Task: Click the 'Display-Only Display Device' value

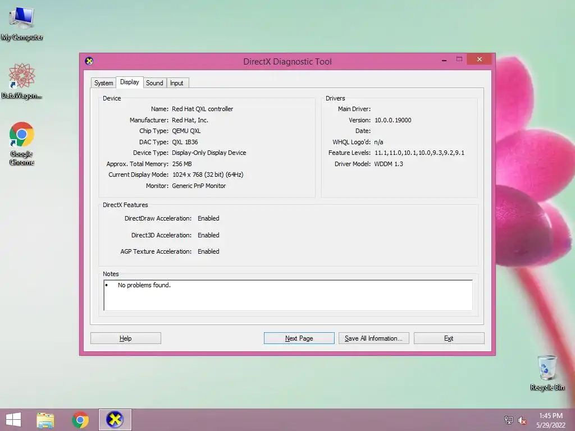Action: 209,153
